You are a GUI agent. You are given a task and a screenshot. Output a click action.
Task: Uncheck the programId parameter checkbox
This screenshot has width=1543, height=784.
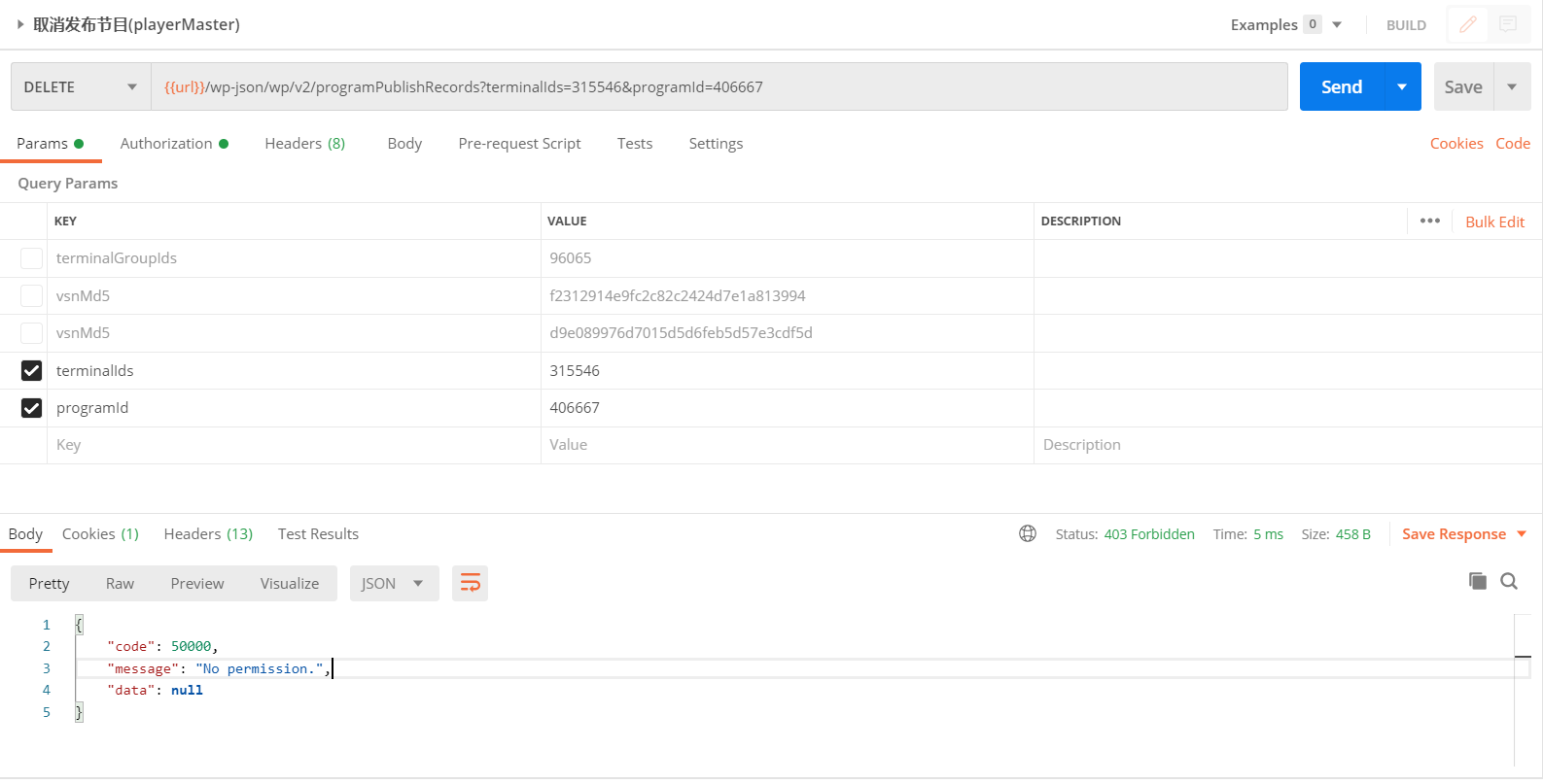[31, 408]
